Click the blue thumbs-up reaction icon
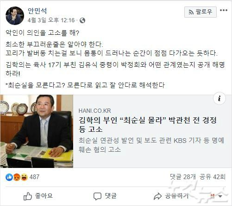This screenshot has height=206, width=232. [9, 177]
